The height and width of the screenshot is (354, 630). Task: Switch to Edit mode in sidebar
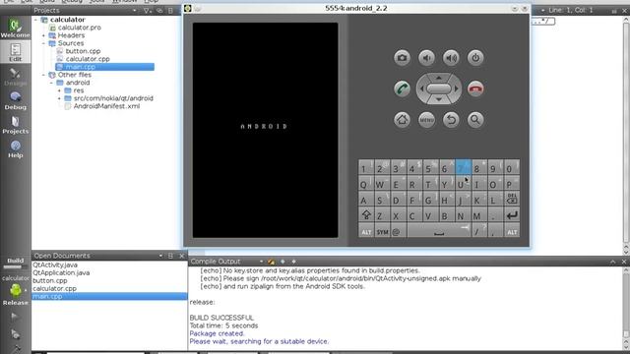(x=16, y=52)
